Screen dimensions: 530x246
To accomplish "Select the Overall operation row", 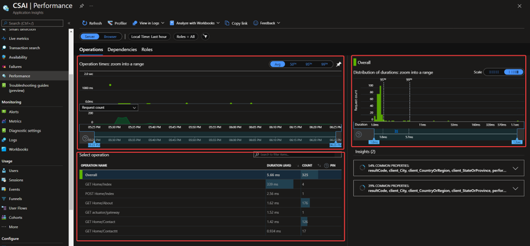I will (x=210, y=175).
